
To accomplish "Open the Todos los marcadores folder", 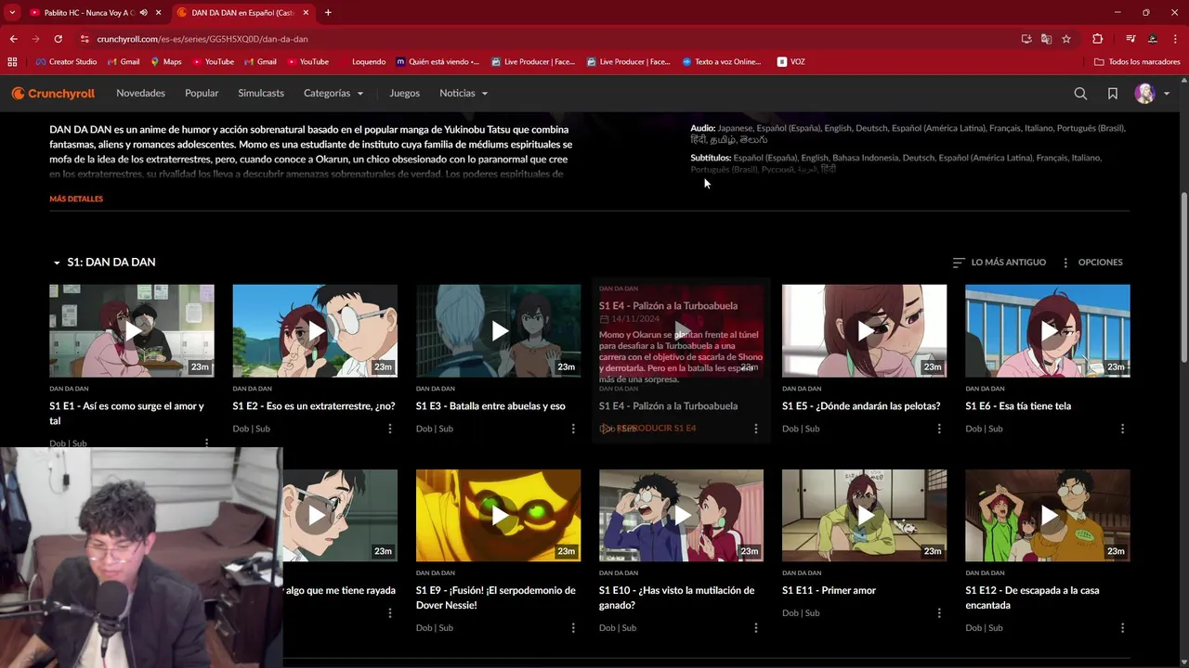I will (x=1137, y=62).
